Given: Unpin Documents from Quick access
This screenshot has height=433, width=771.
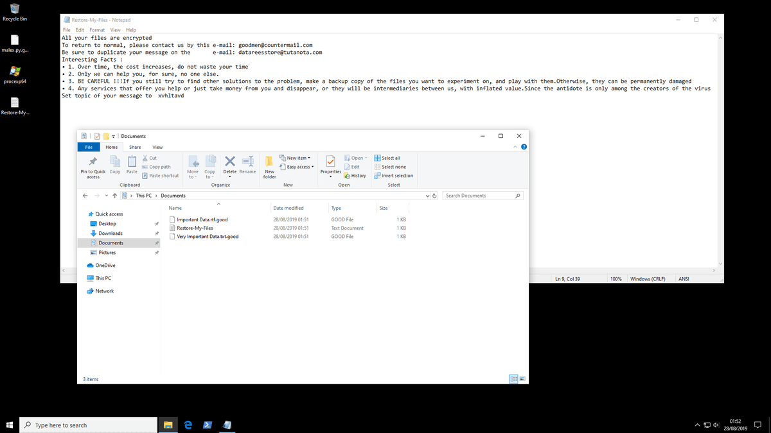Looking at the screenshot, I should click(157, 243).
